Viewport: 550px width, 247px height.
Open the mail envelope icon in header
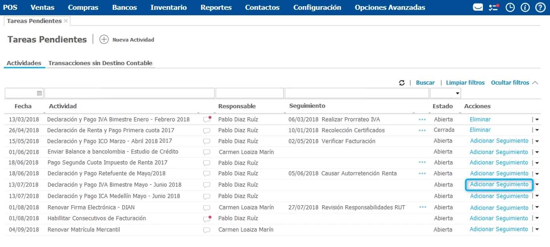[478, 7]
